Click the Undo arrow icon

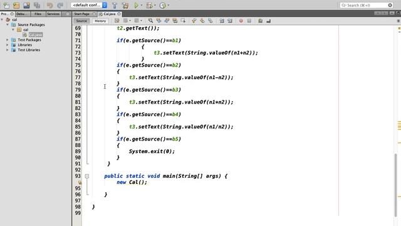point(49,5)
